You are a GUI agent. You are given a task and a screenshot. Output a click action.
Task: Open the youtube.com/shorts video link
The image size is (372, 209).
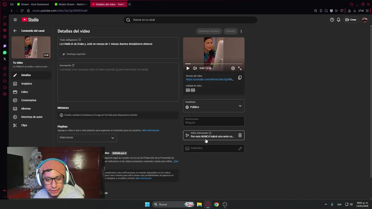coord(210,80)
